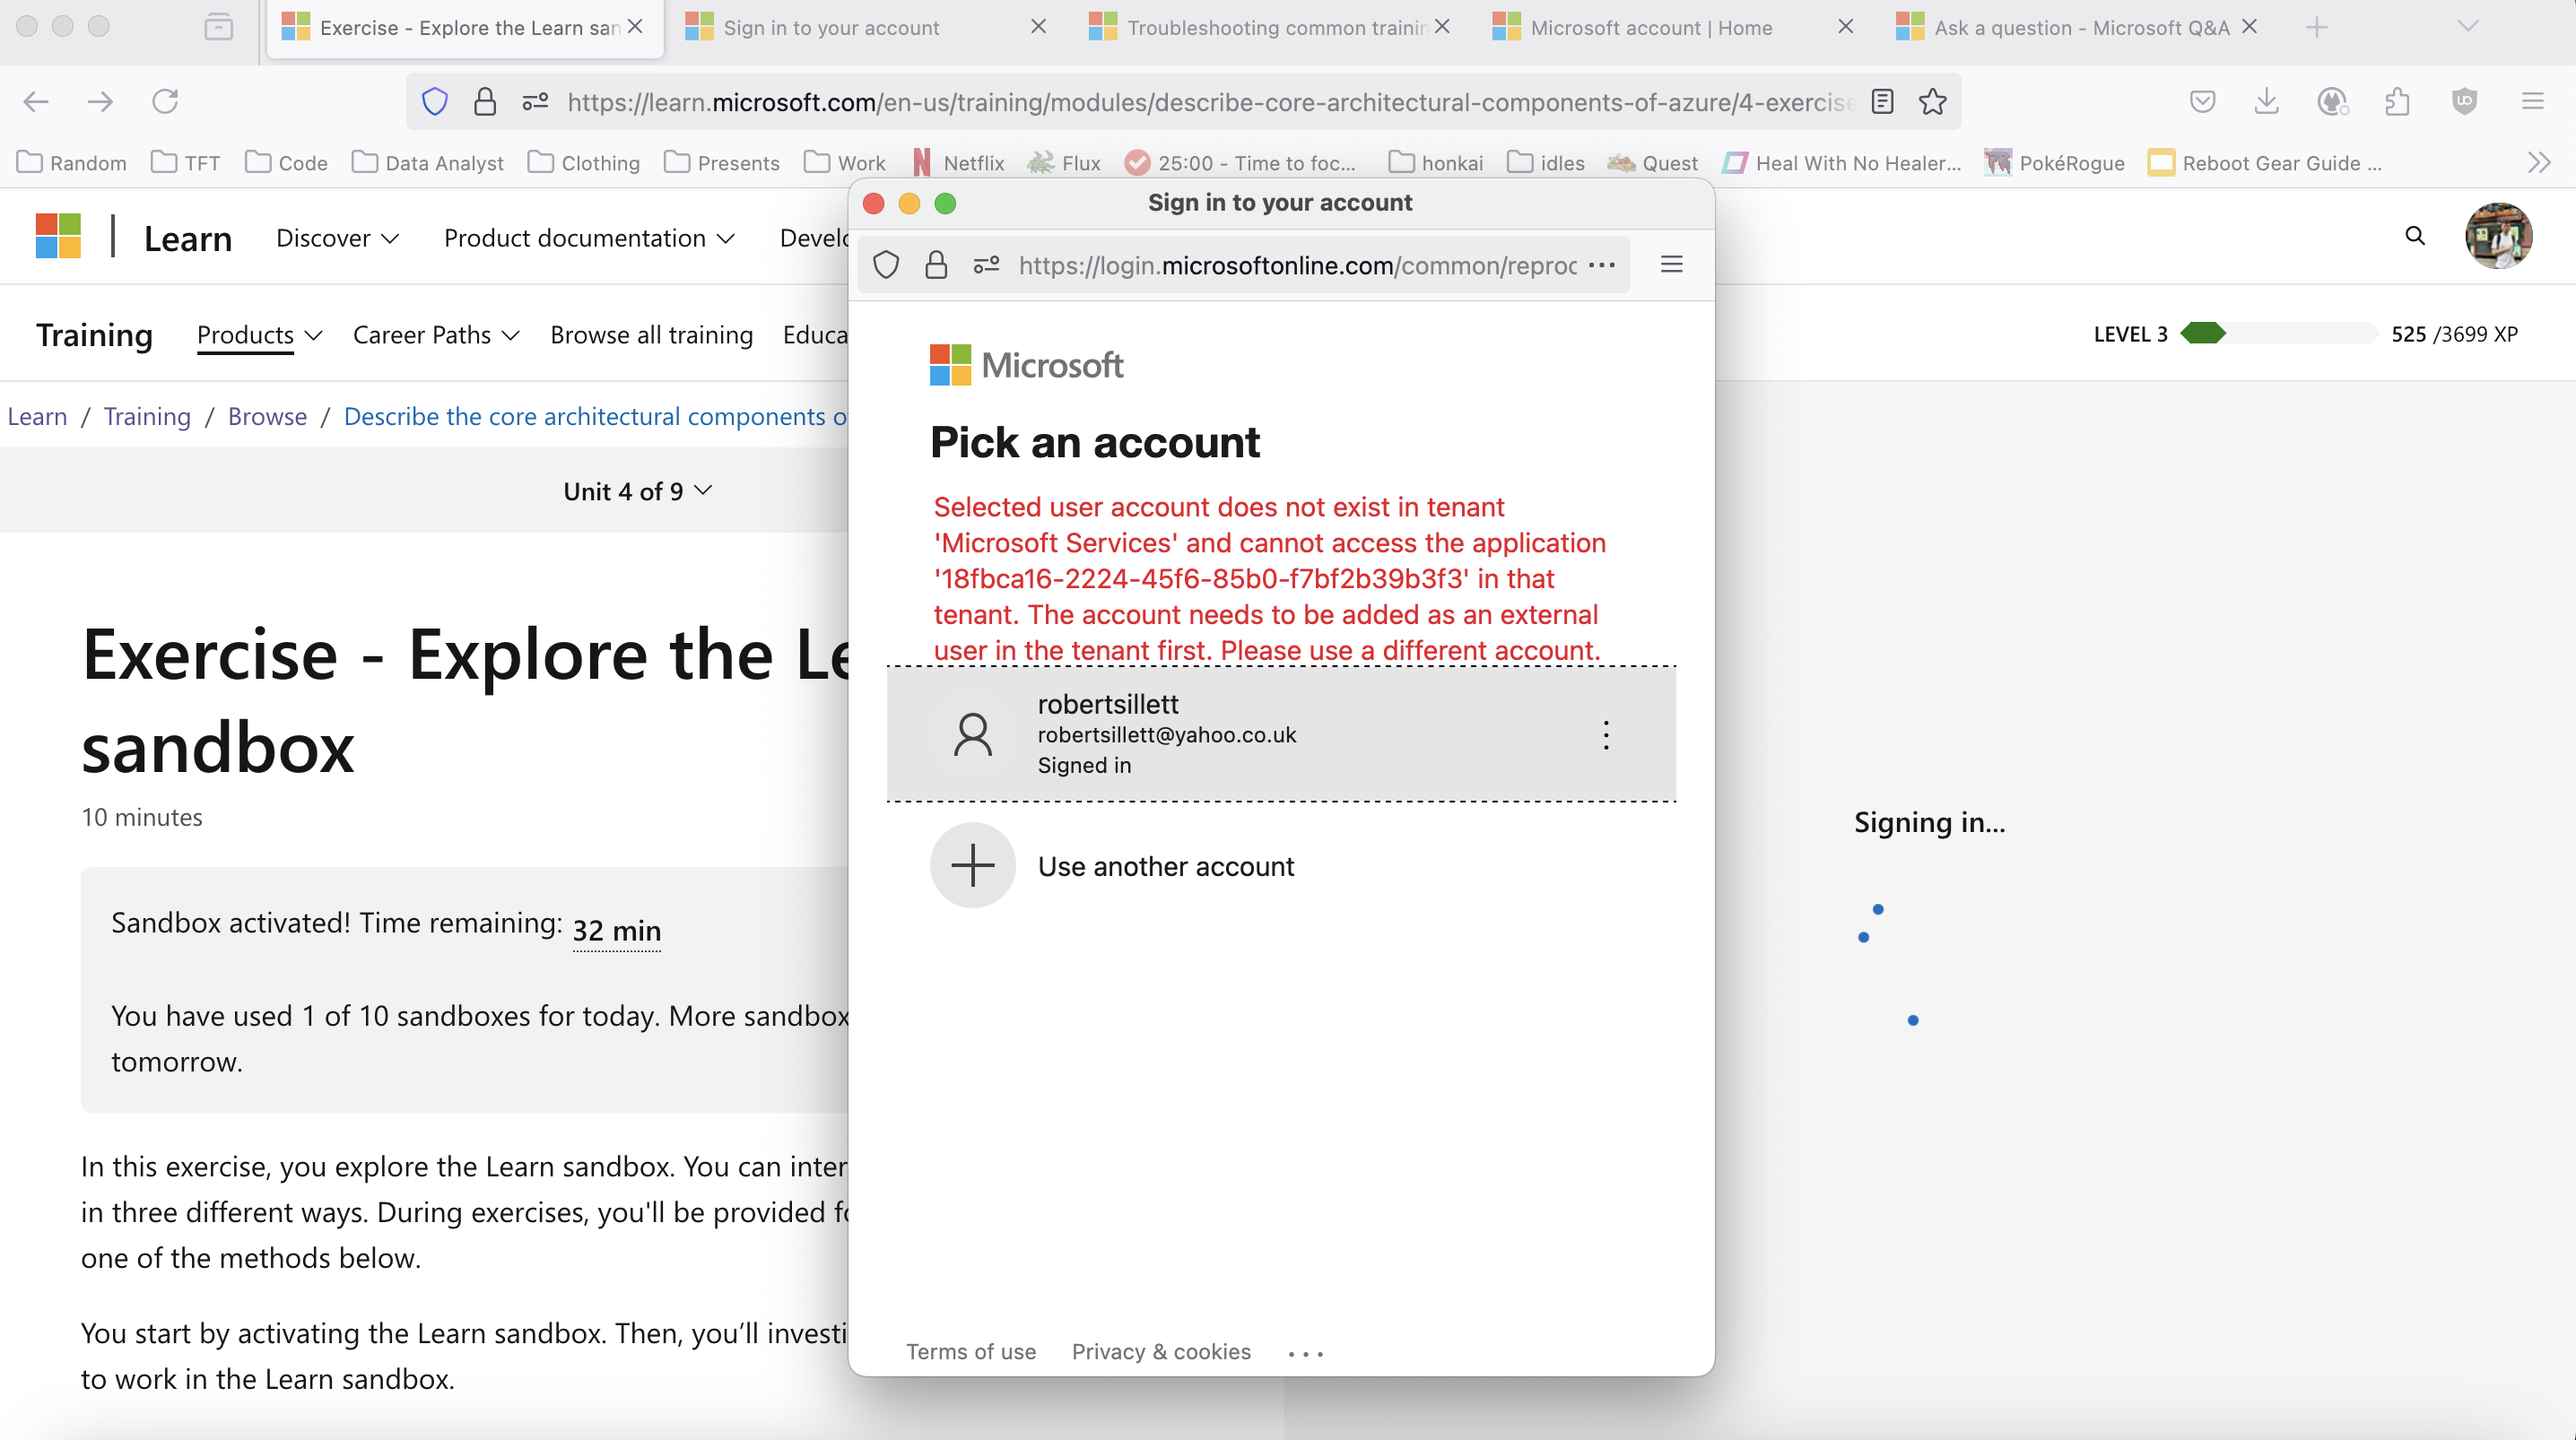Click the shield icon in sign-in popup
The height and width of the screenshot is (1440, 2576).
click(x=886, y=265)
